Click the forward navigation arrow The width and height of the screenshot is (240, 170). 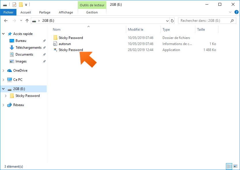click(14, 21)
